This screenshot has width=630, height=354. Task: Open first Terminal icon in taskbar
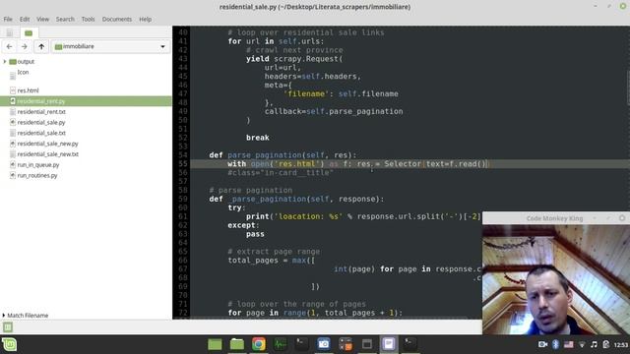(x=302, y=344)
